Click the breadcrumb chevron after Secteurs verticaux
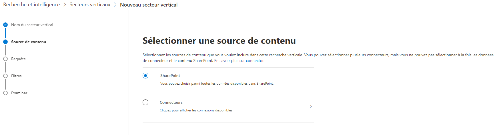 tap(115, 5)
